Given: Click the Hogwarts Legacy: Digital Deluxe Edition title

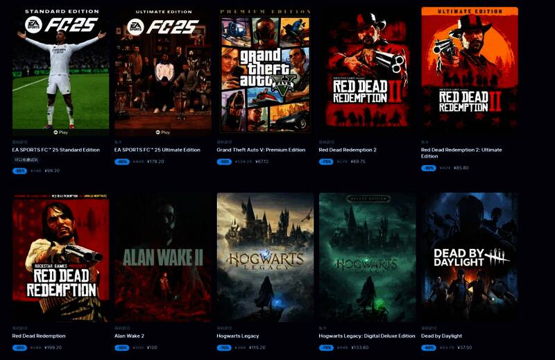Looking at the screenshot, I should coord(367,336).
